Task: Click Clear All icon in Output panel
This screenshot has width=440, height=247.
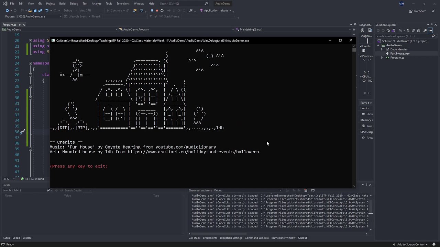Action: tap(306, 190)
